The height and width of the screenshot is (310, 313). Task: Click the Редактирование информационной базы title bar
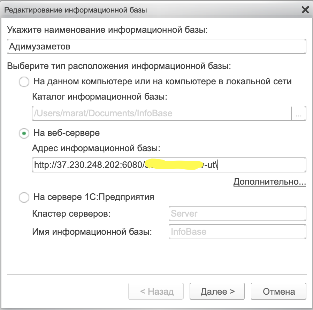76,10
